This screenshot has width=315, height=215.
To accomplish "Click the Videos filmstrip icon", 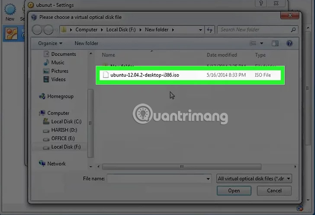I will 46,79.
